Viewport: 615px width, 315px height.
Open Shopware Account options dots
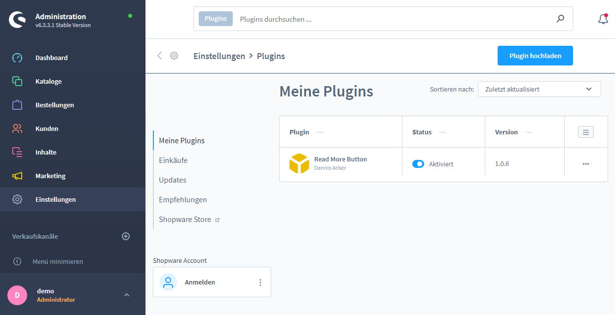coord(260,283)
